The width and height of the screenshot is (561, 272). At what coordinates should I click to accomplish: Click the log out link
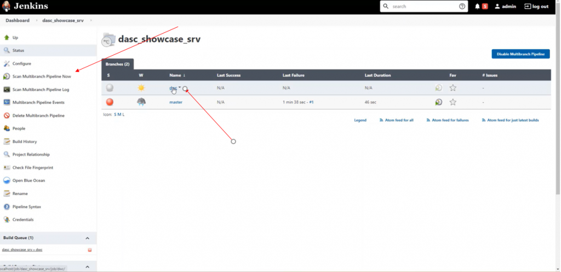pyautogui.click(x=536, y=7)
